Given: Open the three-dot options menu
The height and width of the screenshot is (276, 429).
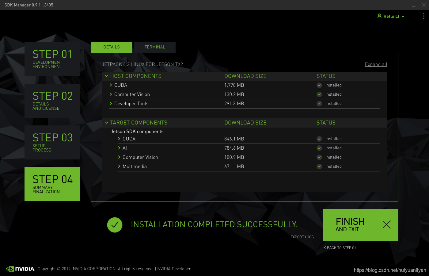Looking at the screenshot, I should pos(424,16).
